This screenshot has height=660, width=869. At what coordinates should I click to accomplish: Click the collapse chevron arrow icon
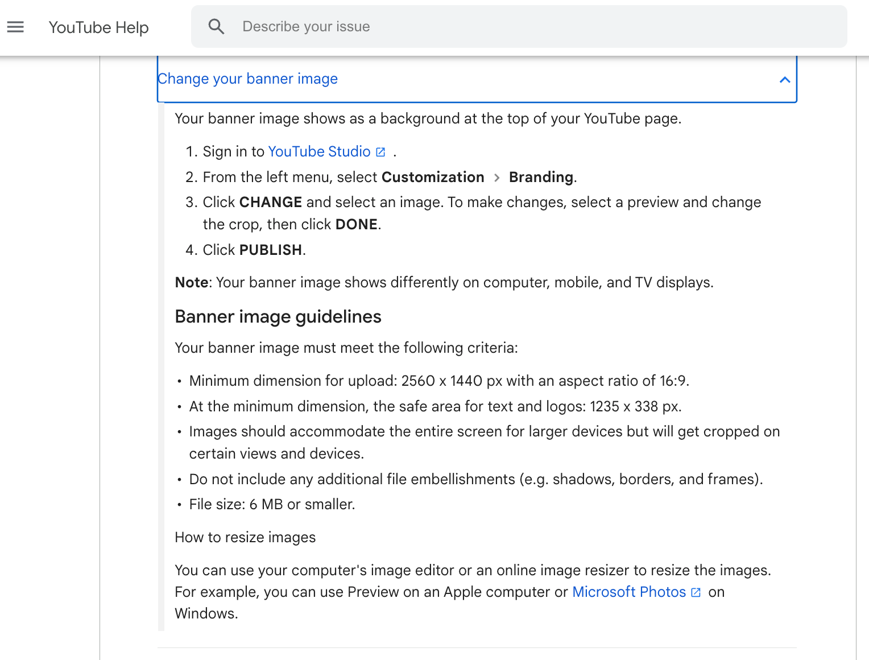[x=784, y=80]
